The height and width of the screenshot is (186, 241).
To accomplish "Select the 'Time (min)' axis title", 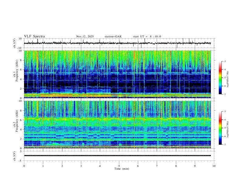I will [x=122, y=169].
